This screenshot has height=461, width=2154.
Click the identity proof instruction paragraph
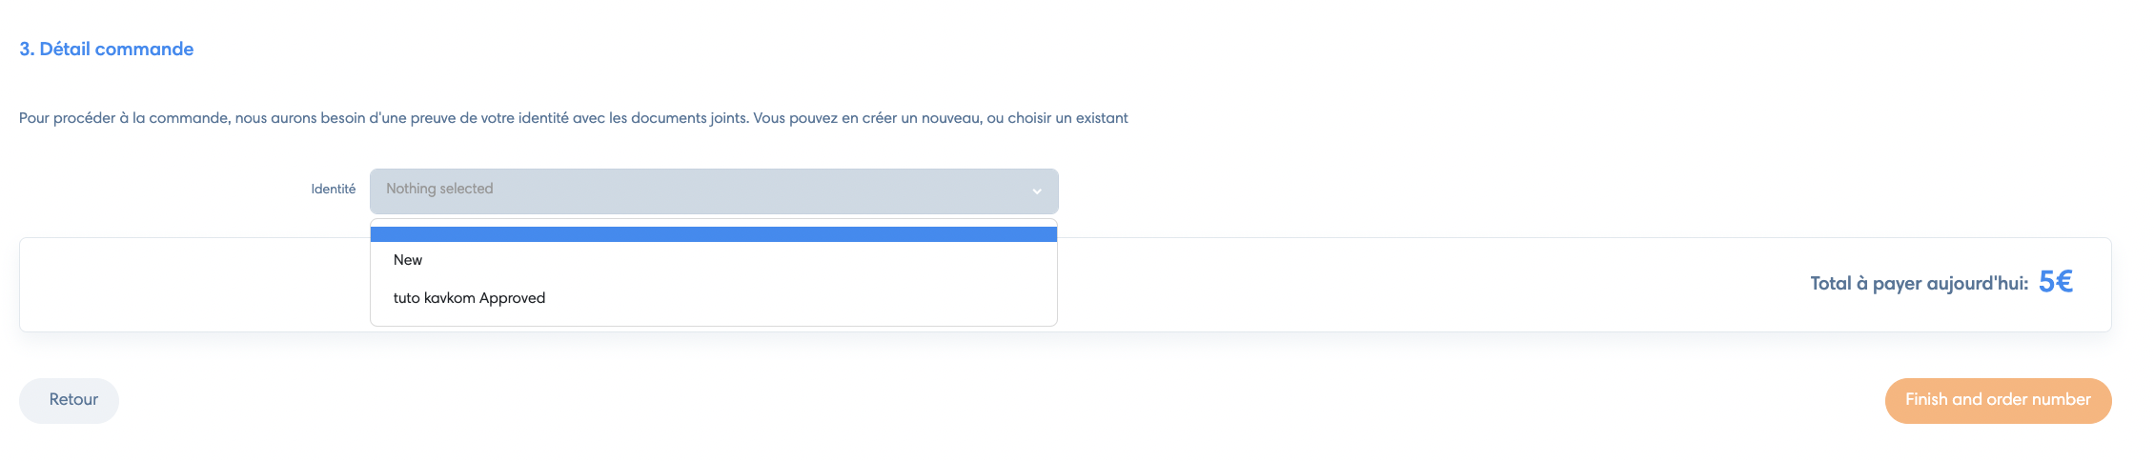click(x=574, y=118)
